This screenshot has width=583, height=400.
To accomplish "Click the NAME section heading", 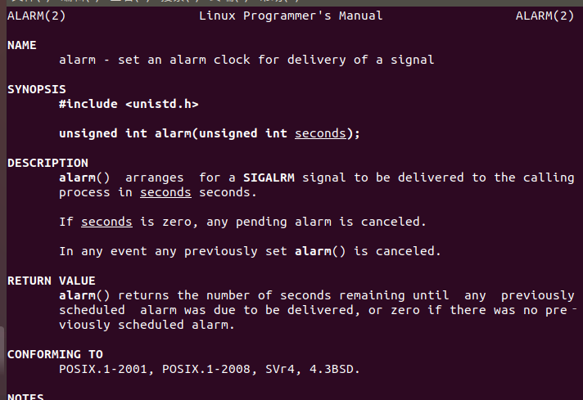I will pos(22,45).
